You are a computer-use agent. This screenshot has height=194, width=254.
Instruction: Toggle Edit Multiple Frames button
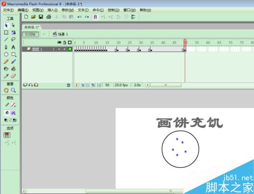tap(93, 85)
